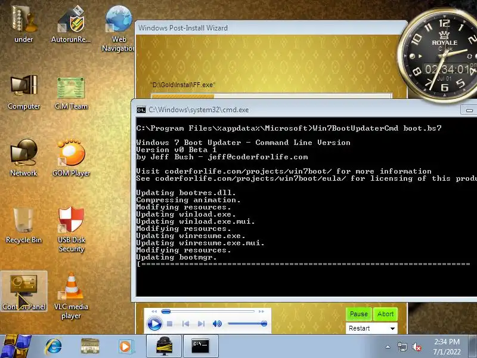Open the Web Navigation globe shortcut
477x358 pixels.
[x=119, y=29]
